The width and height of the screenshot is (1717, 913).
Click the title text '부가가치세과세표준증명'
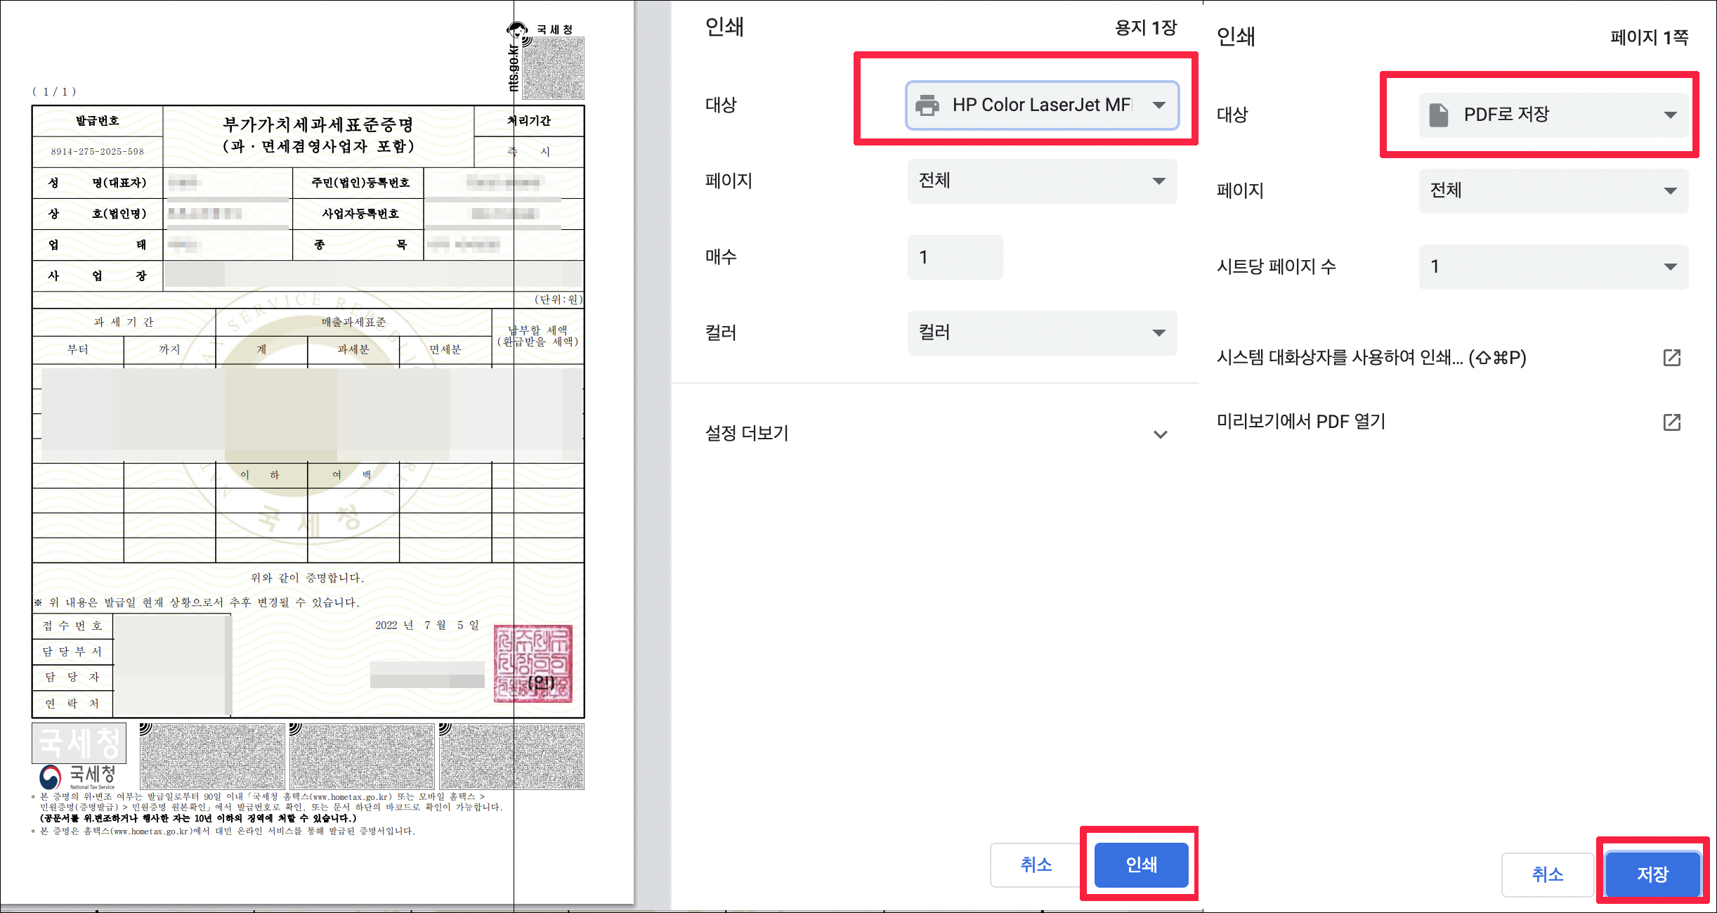click(318, 124)
